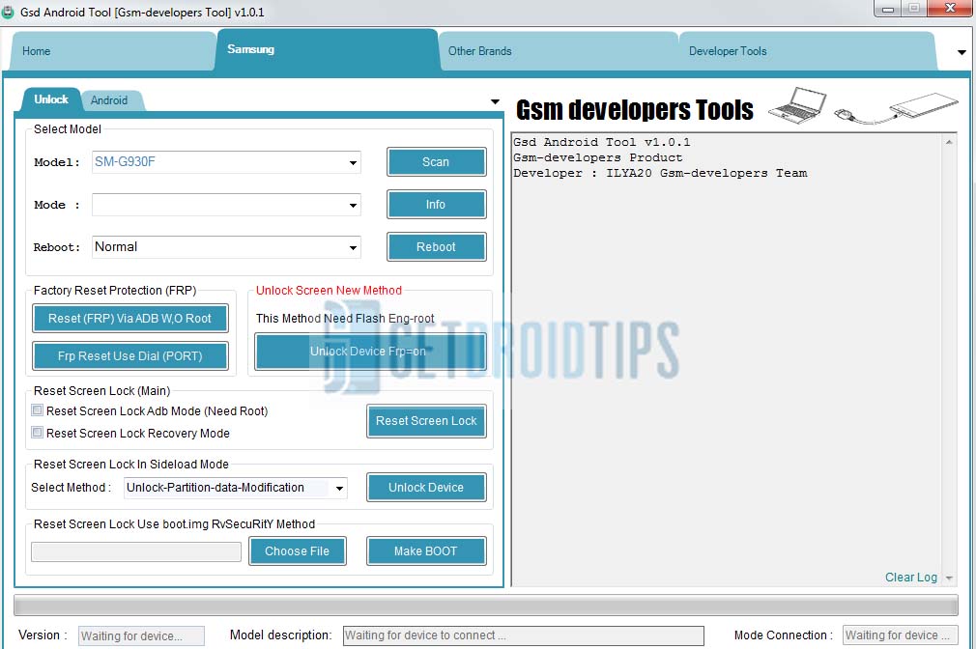Click the progress bar above the status fields

[485, 606]
